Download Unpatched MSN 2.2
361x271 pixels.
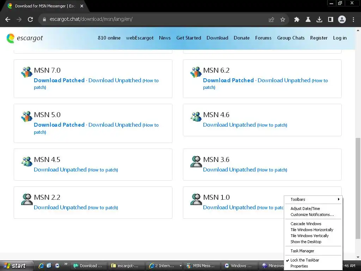(60, 207)
